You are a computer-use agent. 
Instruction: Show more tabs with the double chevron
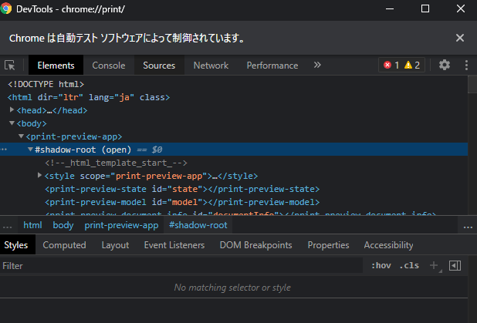tap(317, 65)
